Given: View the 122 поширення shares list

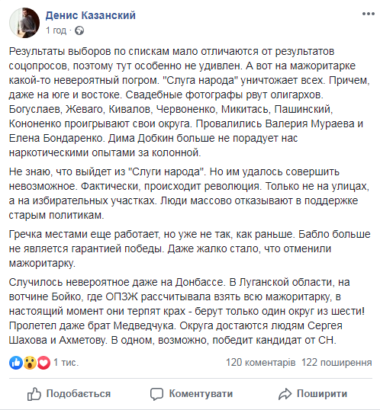Looking at the screenshot, I should [337, 363].
